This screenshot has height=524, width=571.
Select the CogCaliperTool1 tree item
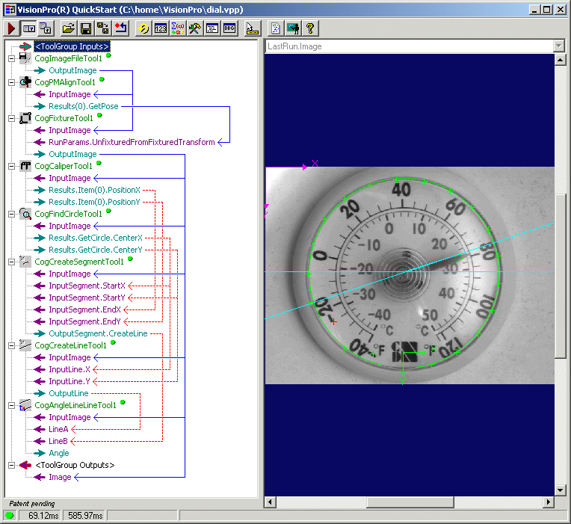[64, 166]
